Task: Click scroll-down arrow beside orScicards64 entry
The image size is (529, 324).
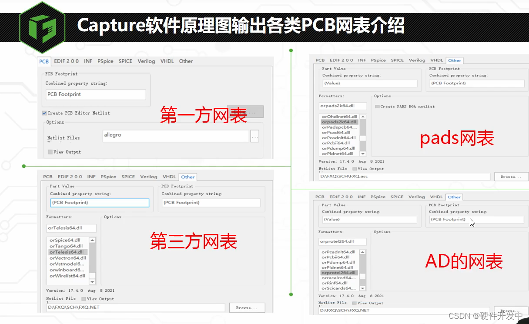Action: 363,288
